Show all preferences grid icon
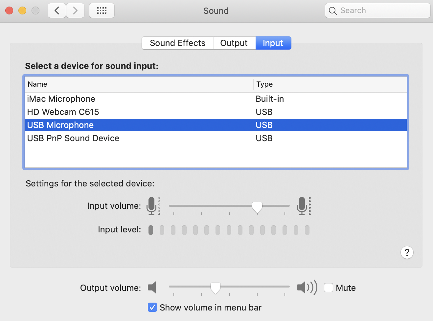This screenshot has width=433, height=321. point(102,11)
